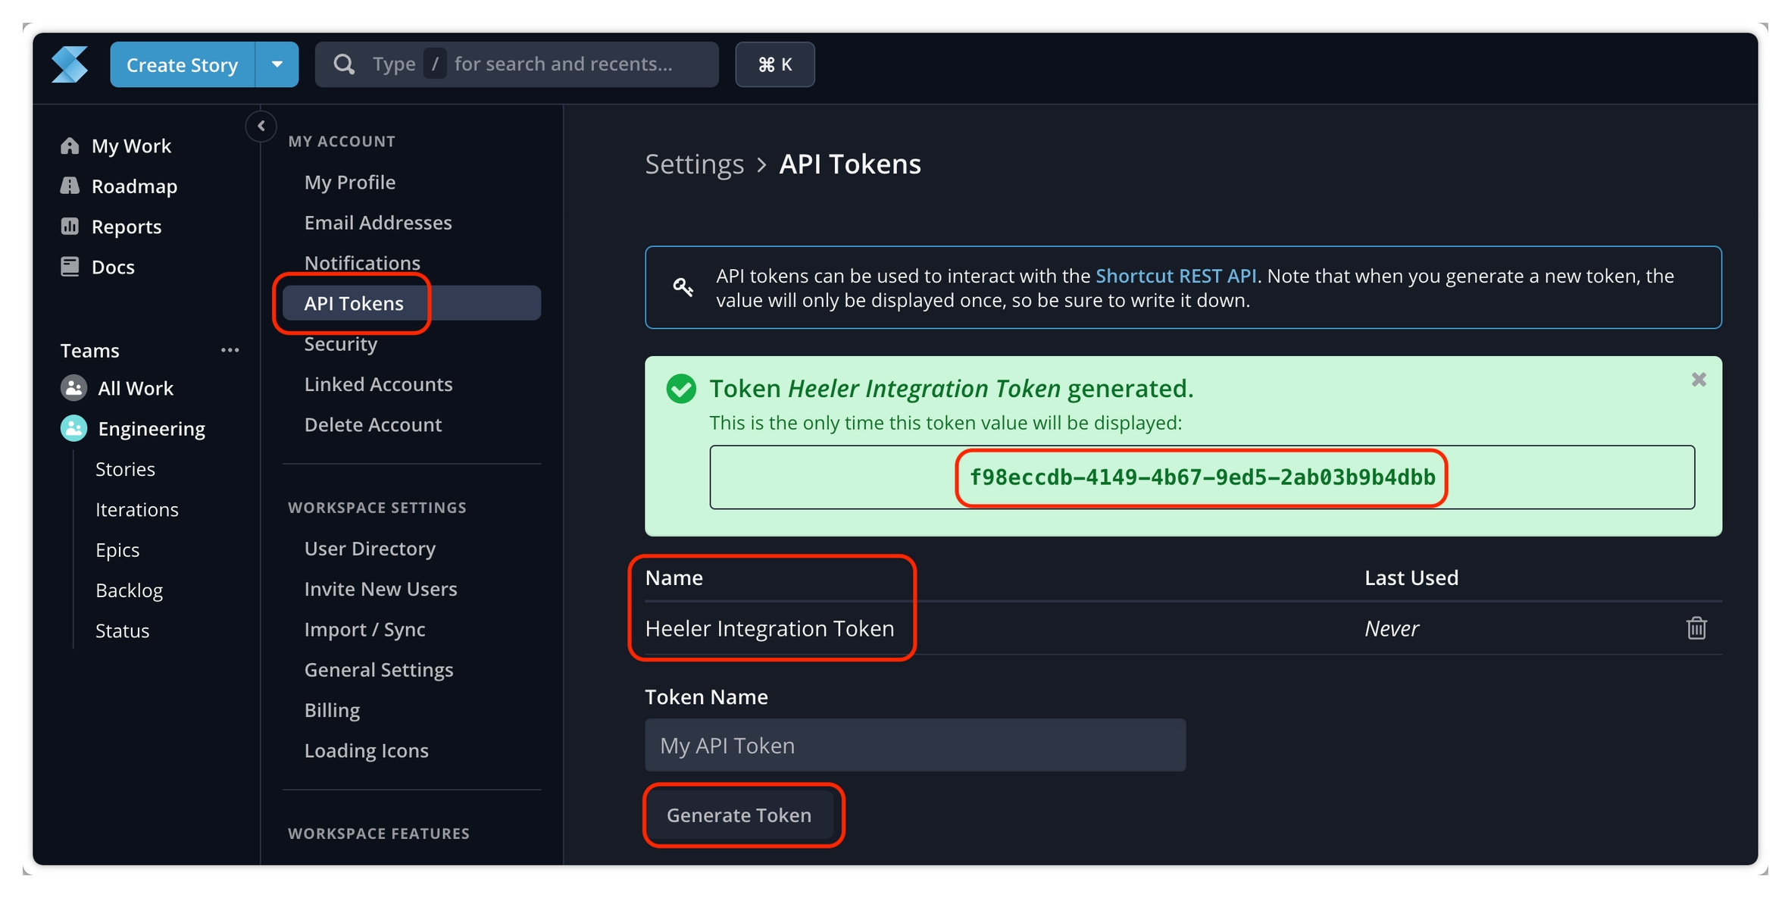Image resolution: width=1791 pixels, height=898 pixels.
Task: Open Engineering Backlog
Action: click(x=129, y=590)
